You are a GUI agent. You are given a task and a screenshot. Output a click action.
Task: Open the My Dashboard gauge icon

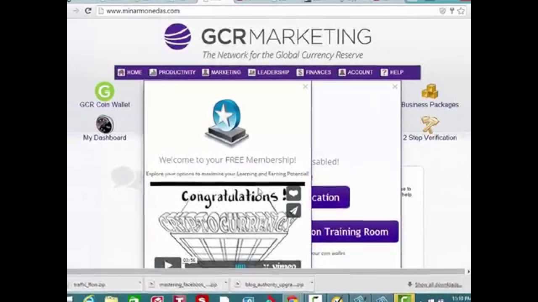click(x=105, y=124)
